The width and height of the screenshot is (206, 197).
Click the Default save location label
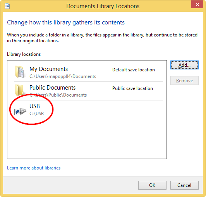click(x=134, y=70)
